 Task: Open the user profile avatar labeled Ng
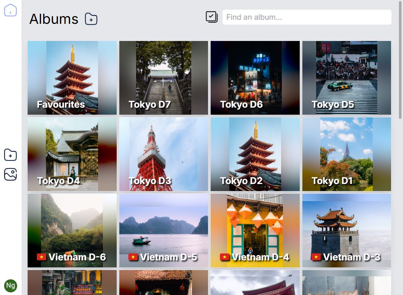(x=10, y=286)
